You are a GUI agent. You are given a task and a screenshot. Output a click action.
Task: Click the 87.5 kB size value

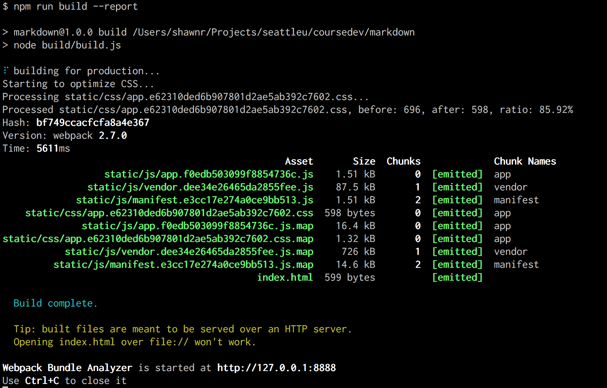click(355, 187)
